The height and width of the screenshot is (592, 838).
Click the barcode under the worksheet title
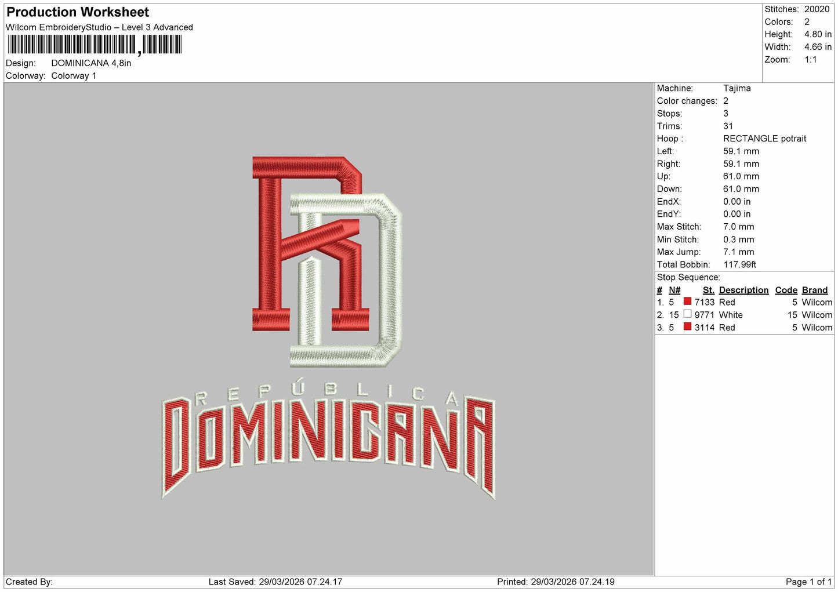[95, 45]
